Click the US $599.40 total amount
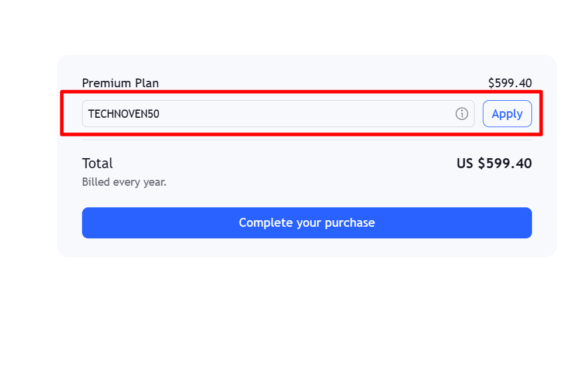583x372 pixels. click(x=494, y=163)
